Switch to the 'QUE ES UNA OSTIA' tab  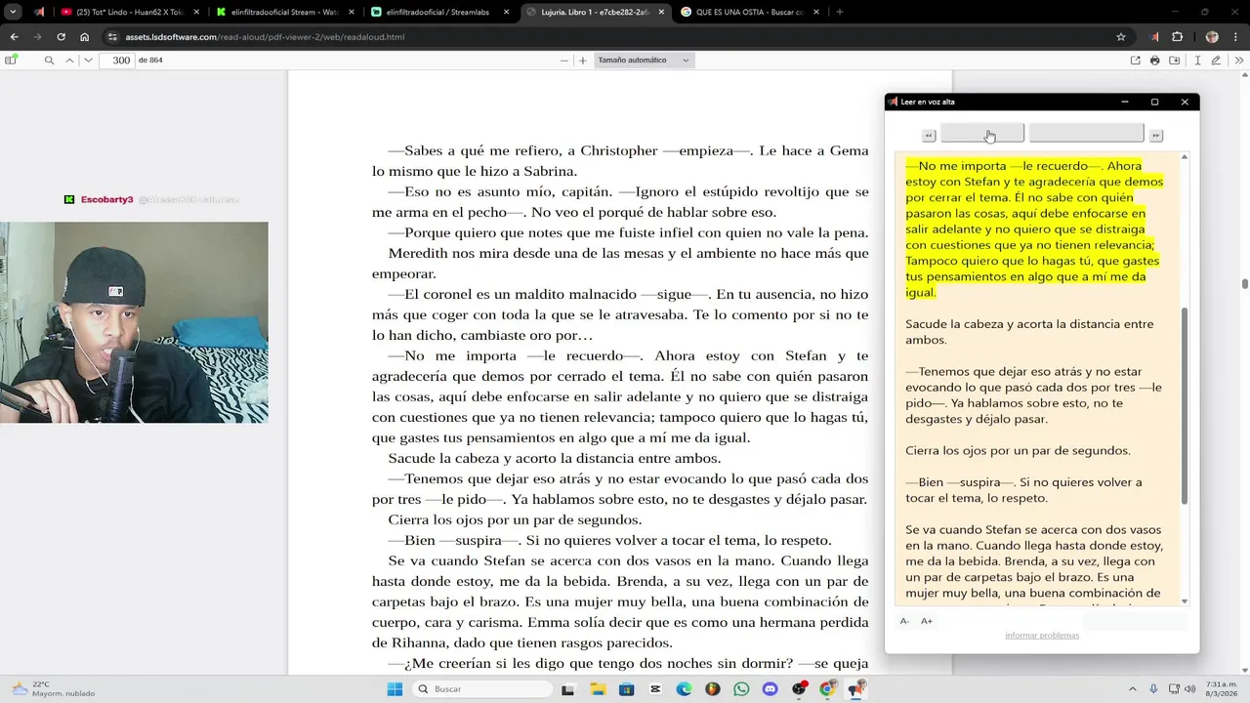click(x=749, y=12)
